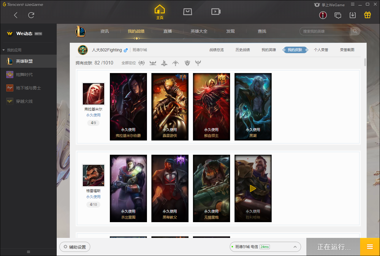Open the 我的战绩 menu
The image size is (380, 256).
pos(136,31)
